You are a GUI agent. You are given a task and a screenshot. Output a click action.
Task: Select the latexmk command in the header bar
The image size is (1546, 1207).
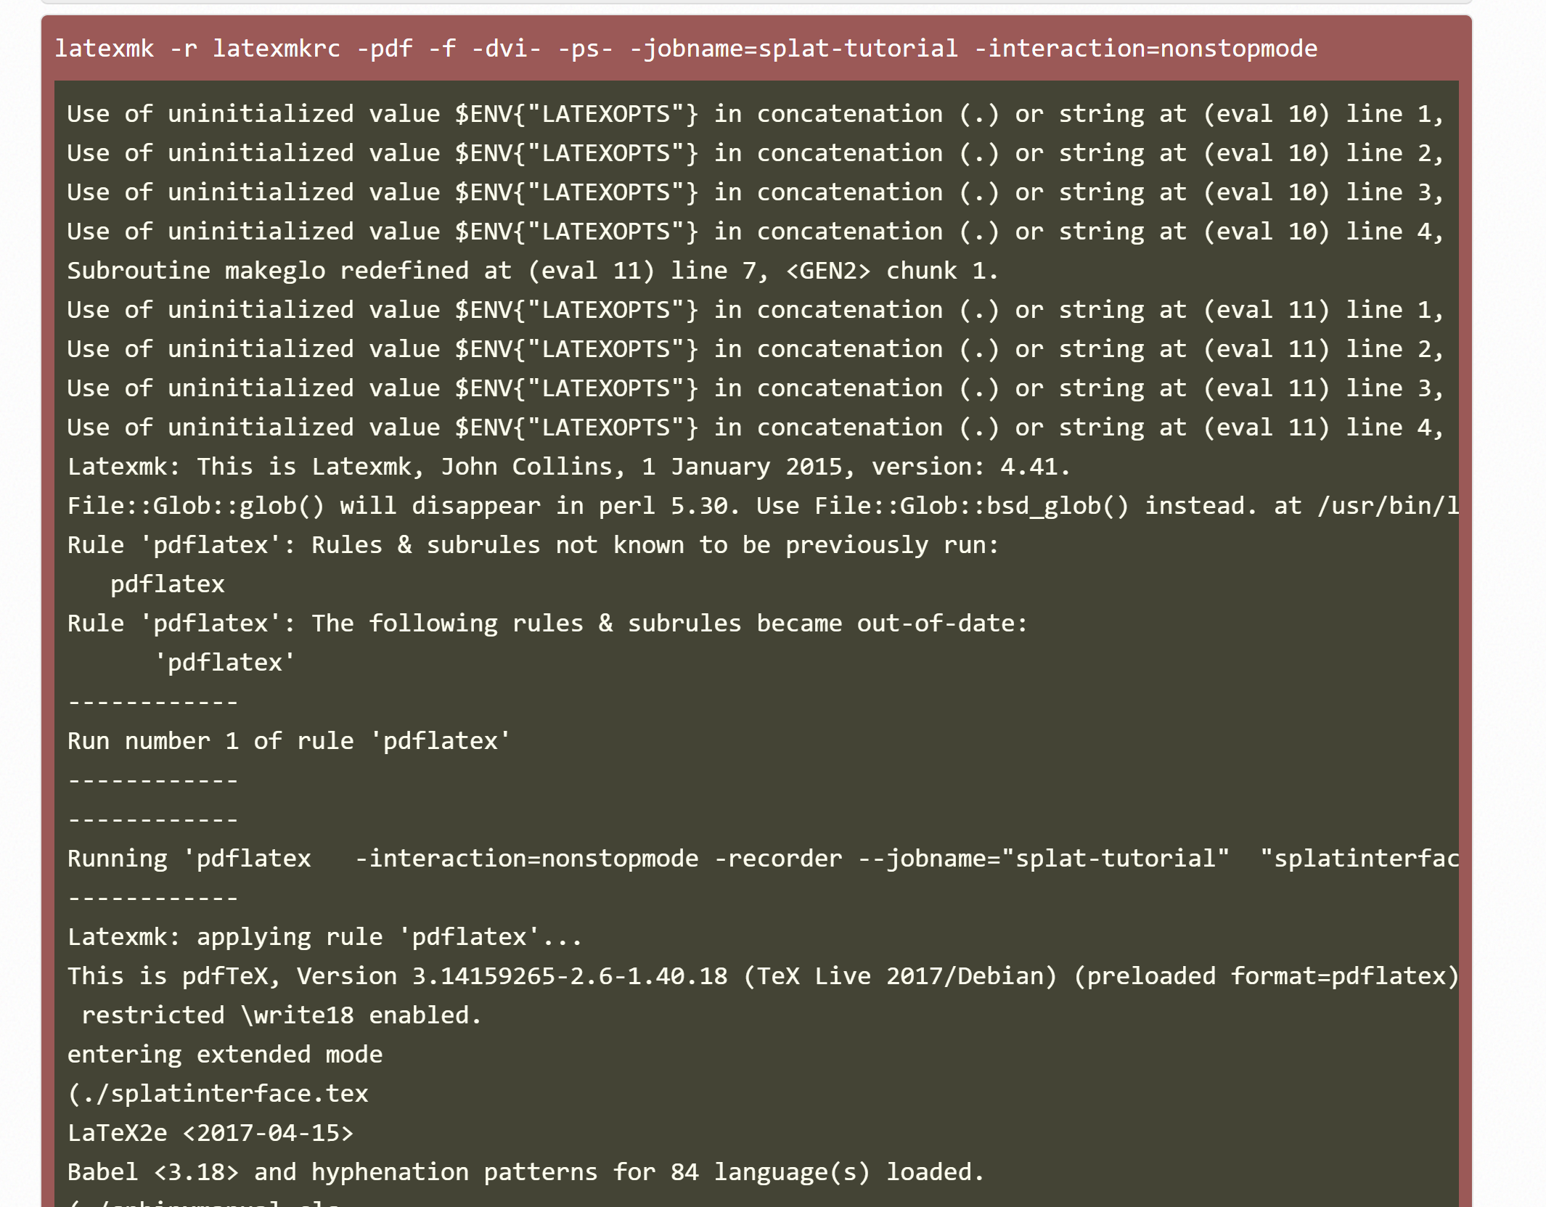(x=106, y=48)
